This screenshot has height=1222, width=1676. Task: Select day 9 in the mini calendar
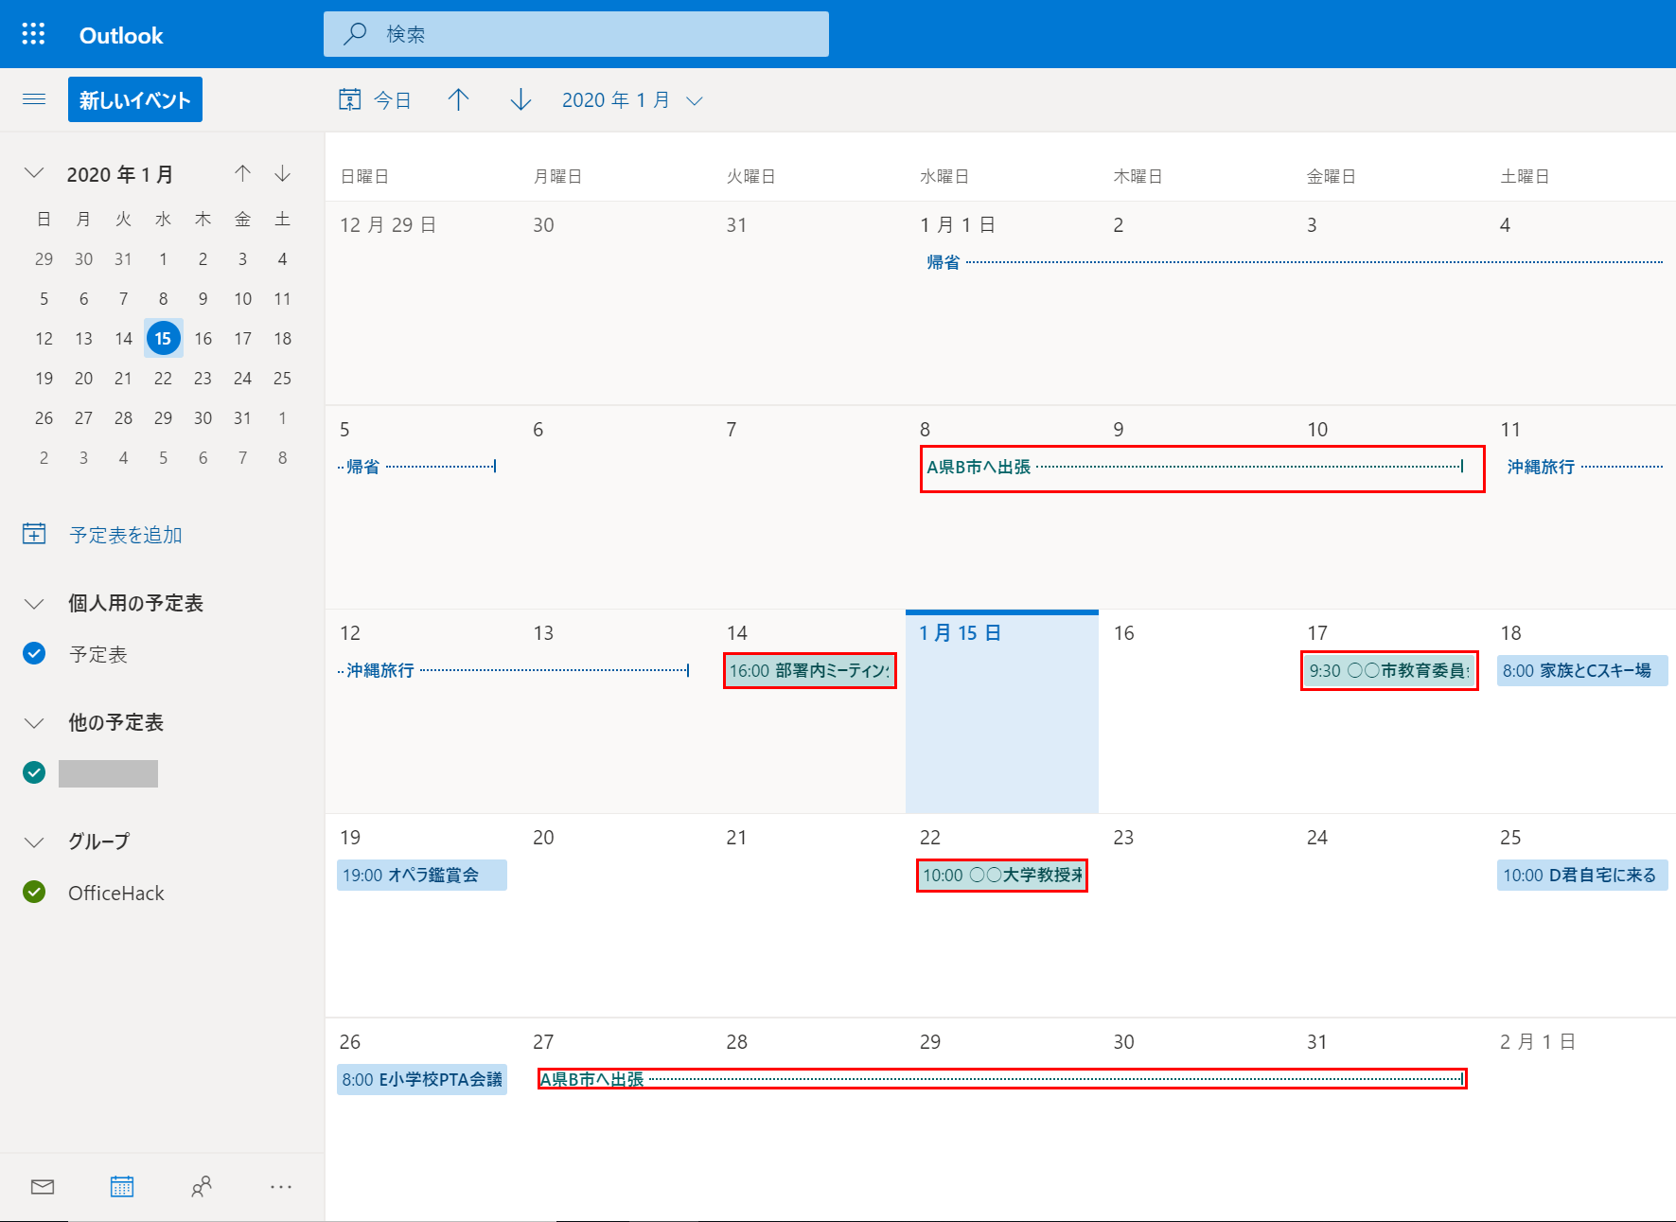point(203,298)
